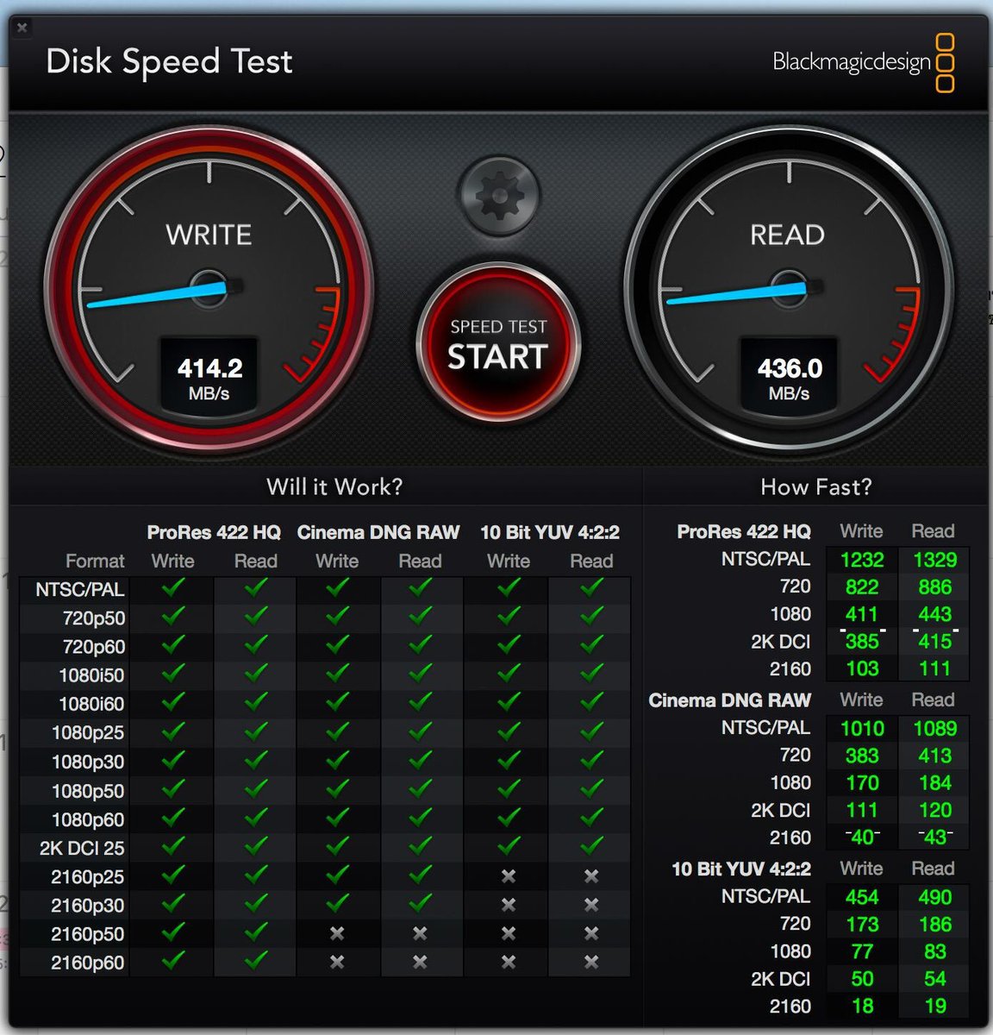Image resolution: width=993 pixels, height=1035 pixels.
Task: Click the READ gauge label
Action: click(x=788, y=235)
